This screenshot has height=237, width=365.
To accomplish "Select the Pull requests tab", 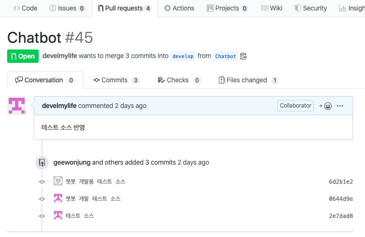I will coord(125,8).
